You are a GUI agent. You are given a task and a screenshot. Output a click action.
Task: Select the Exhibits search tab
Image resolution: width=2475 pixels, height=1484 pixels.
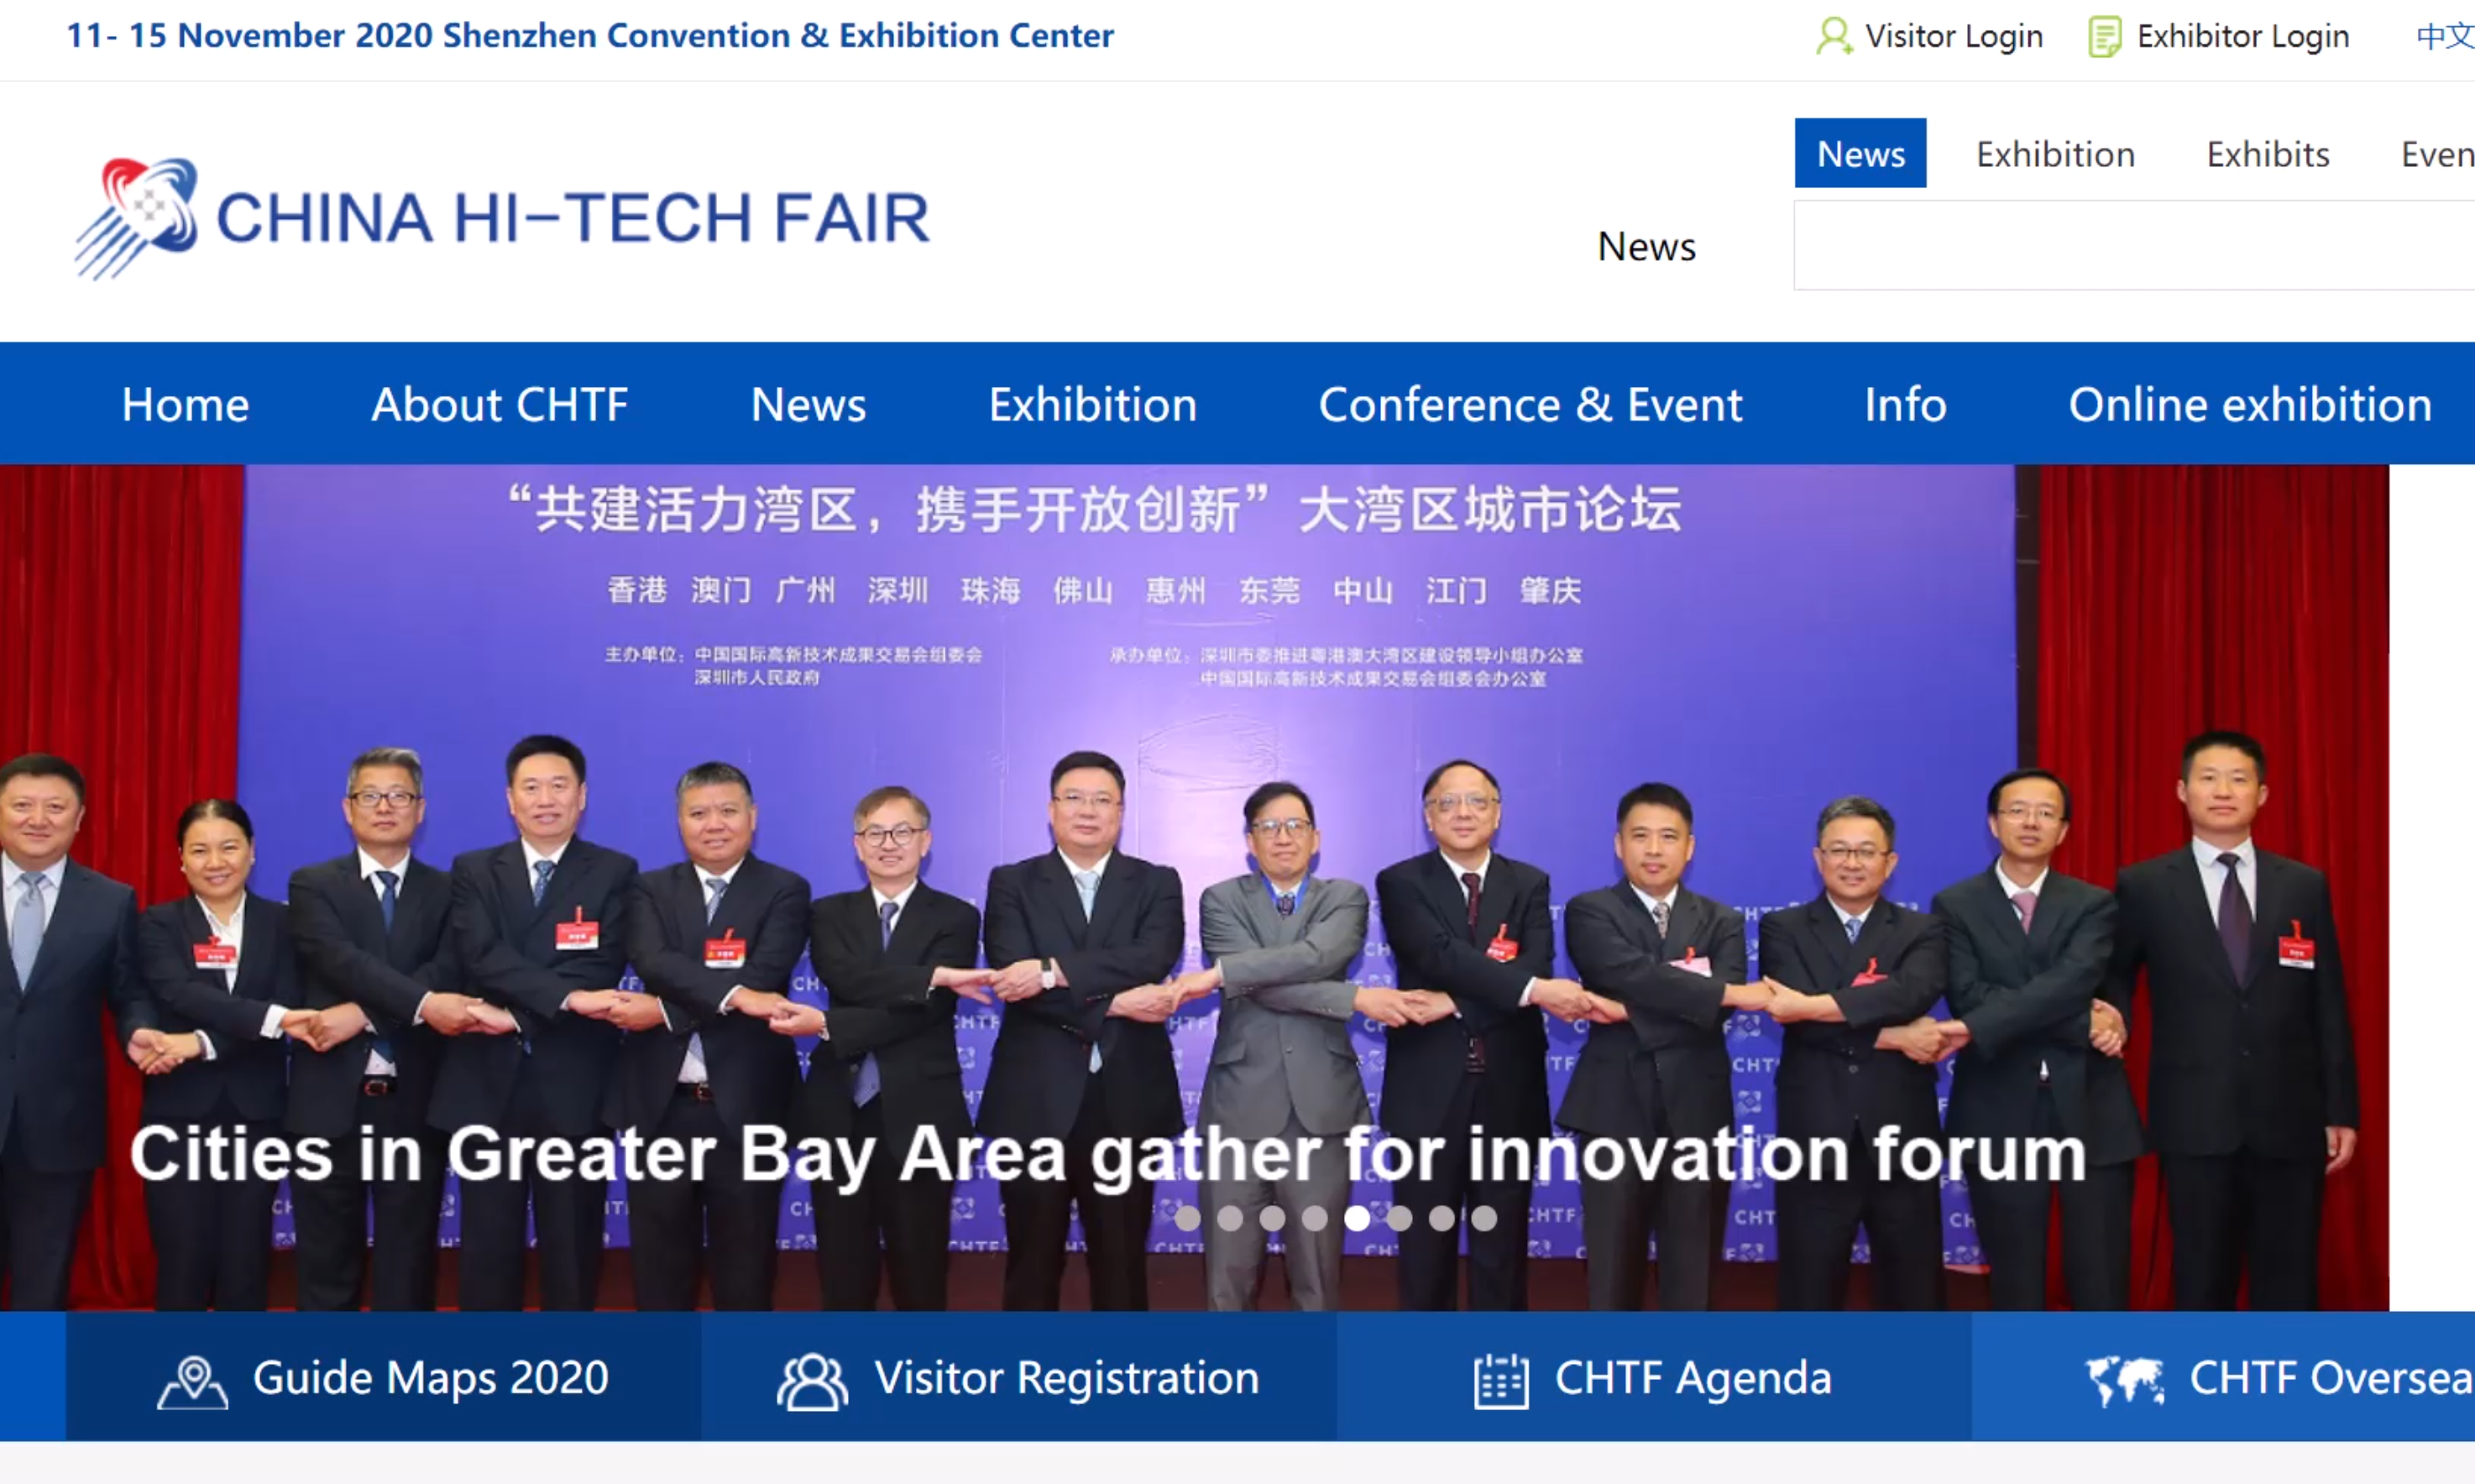2268,154
